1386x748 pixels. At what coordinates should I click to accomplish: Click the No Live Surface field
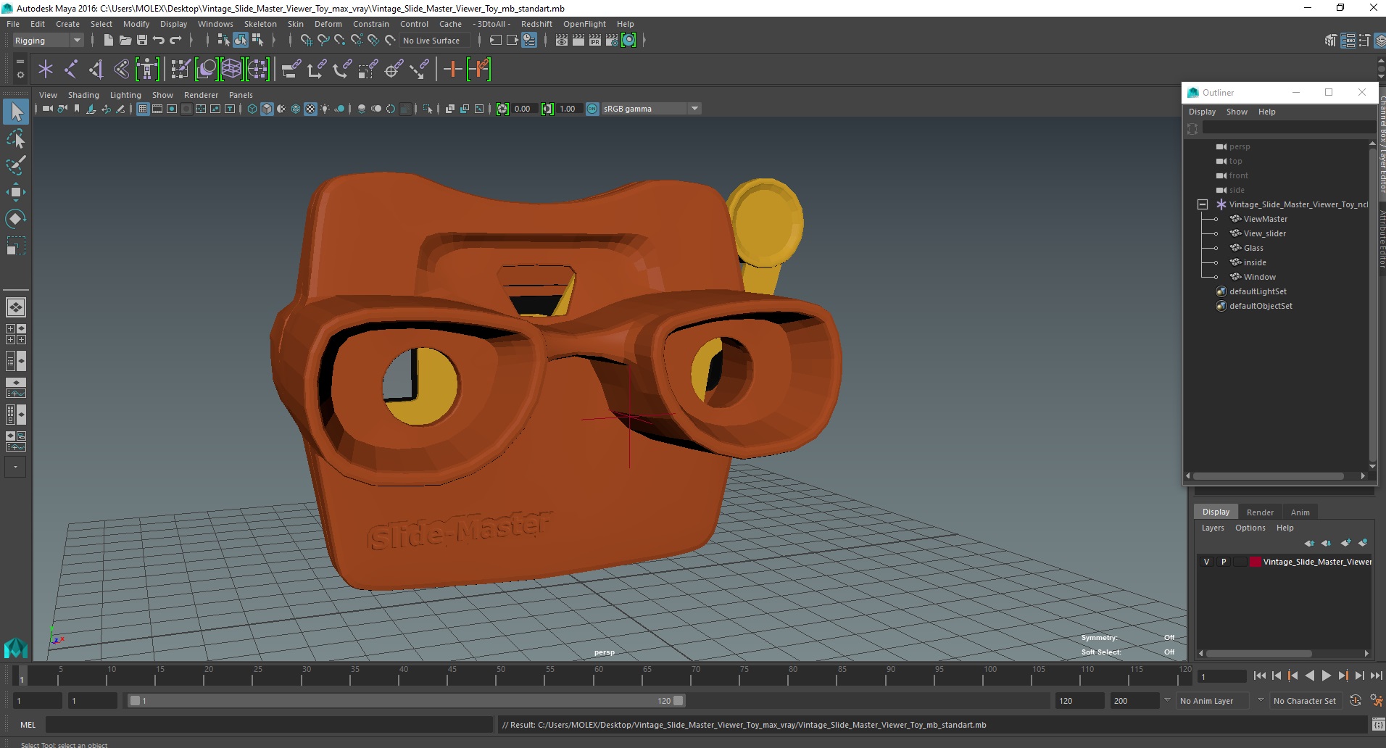coord(433,41)
